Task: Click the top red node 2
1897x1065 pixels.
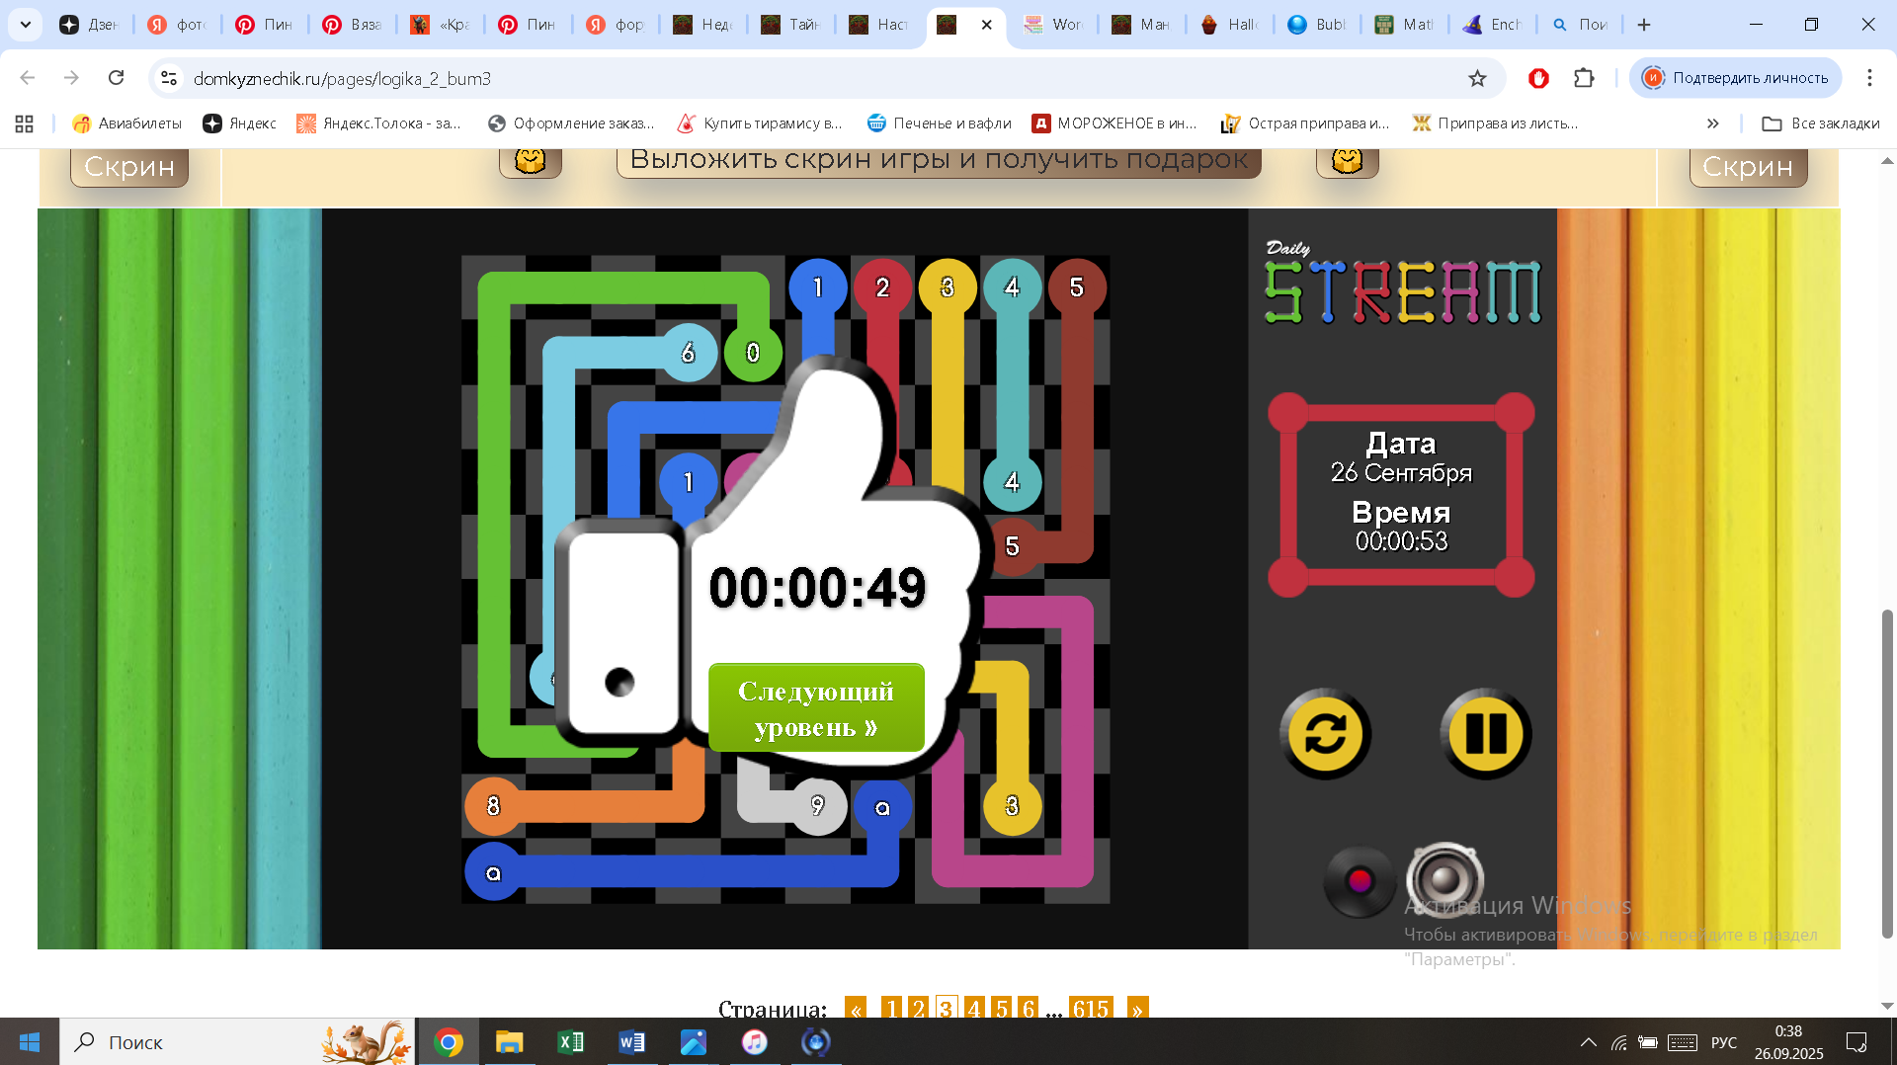Action: 882,287
